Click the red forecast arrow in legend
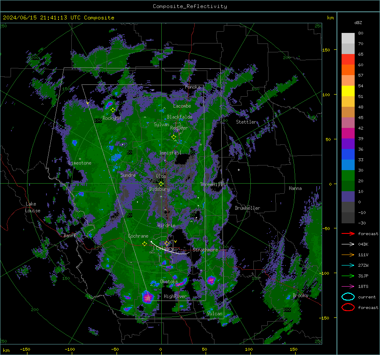The width and height of the screenshot is (380, 355). pyautogui.click(x=348, y=233)
